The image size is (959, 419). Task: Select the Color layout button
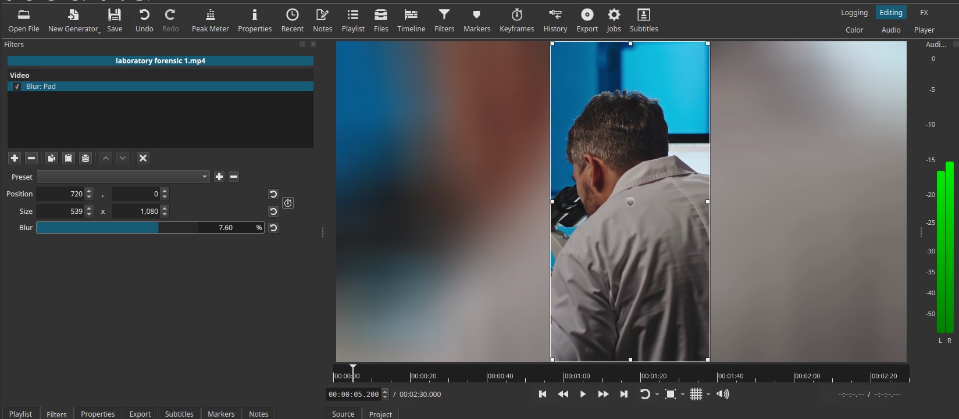point(854,30)
